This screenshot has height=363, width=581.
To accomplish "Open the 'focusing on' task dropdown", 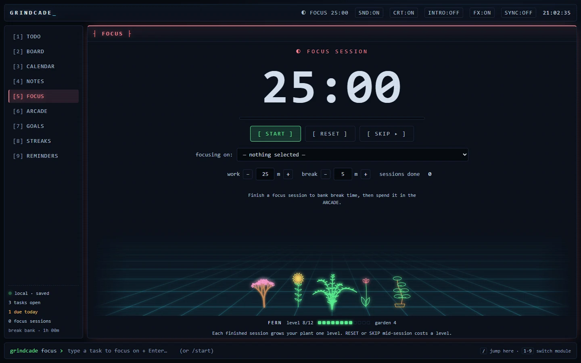I will [x=353, y=155].
